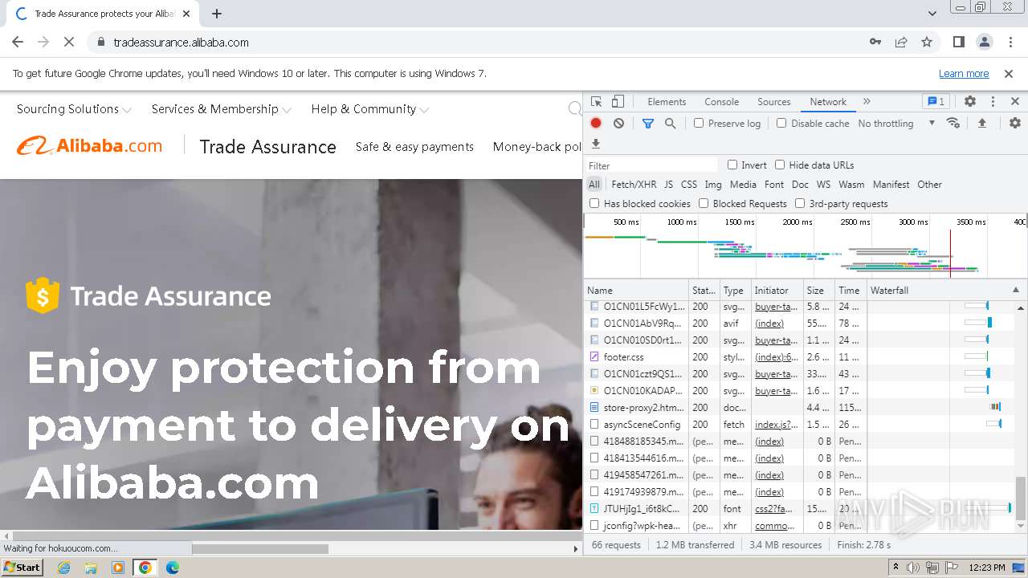1028x578 pixels.
Task: Enable Disable cache checkbox
Action: pyautogui.click(x=781, y=123)
